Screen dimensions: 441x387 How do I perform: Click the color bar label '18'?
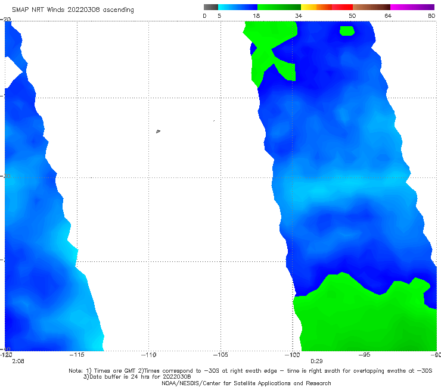click(x=256, y=15)
